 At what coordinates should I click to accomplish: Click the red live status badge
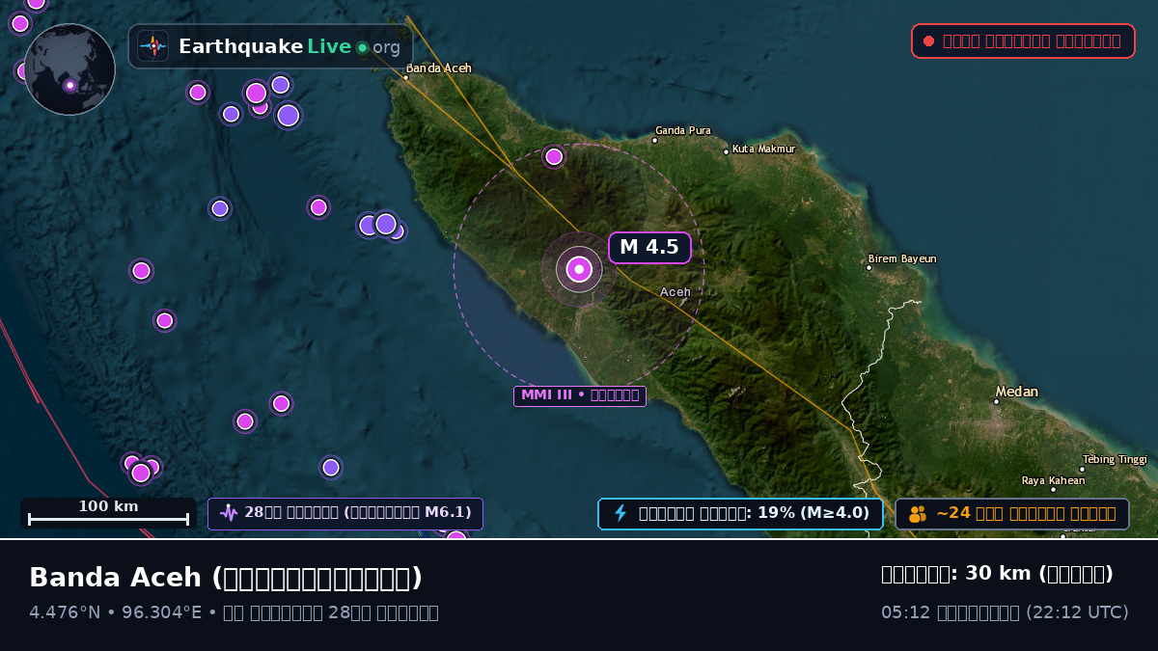1023,41
